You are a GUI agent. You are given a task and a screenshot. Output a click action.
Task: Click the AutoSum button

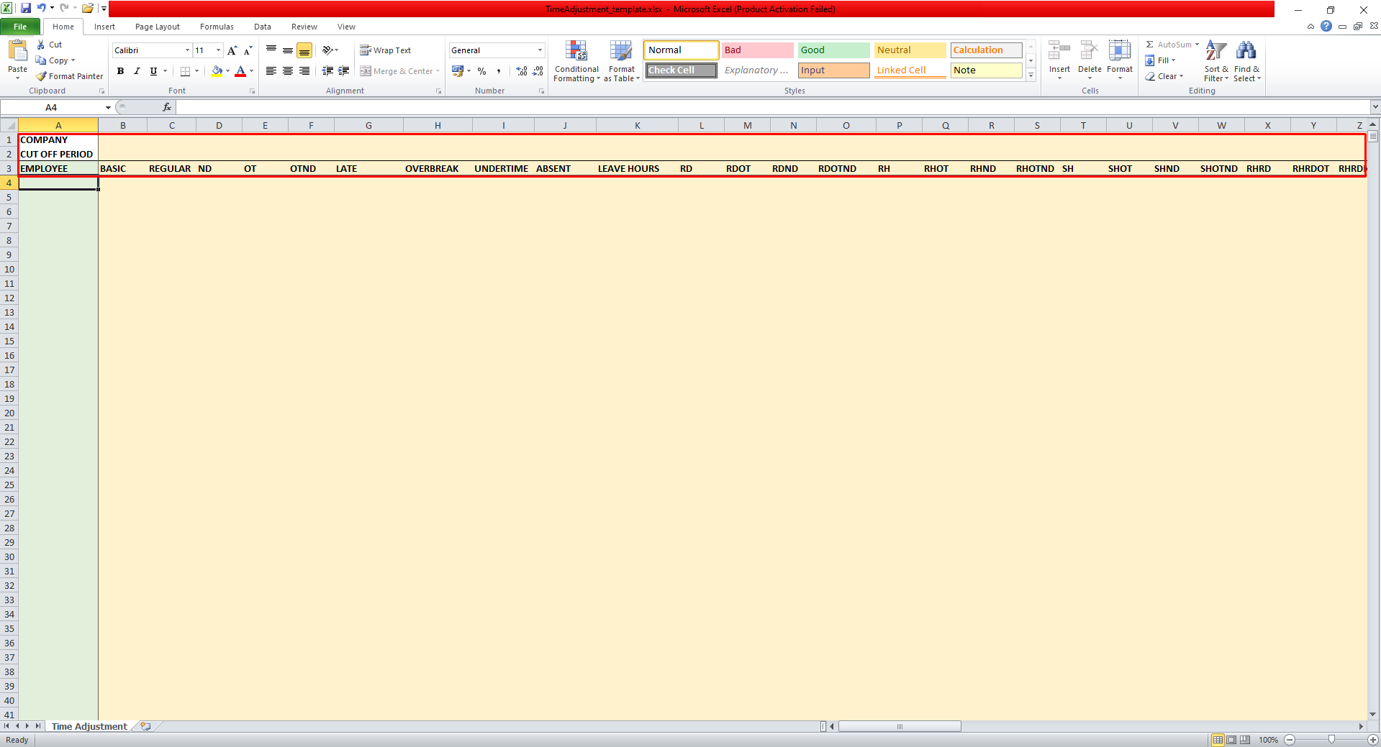(x=1172, y=45)
